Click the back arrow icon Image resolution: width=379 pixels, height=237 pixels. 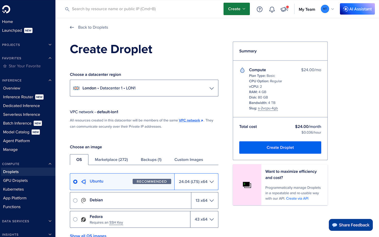(x=72, y=27)
